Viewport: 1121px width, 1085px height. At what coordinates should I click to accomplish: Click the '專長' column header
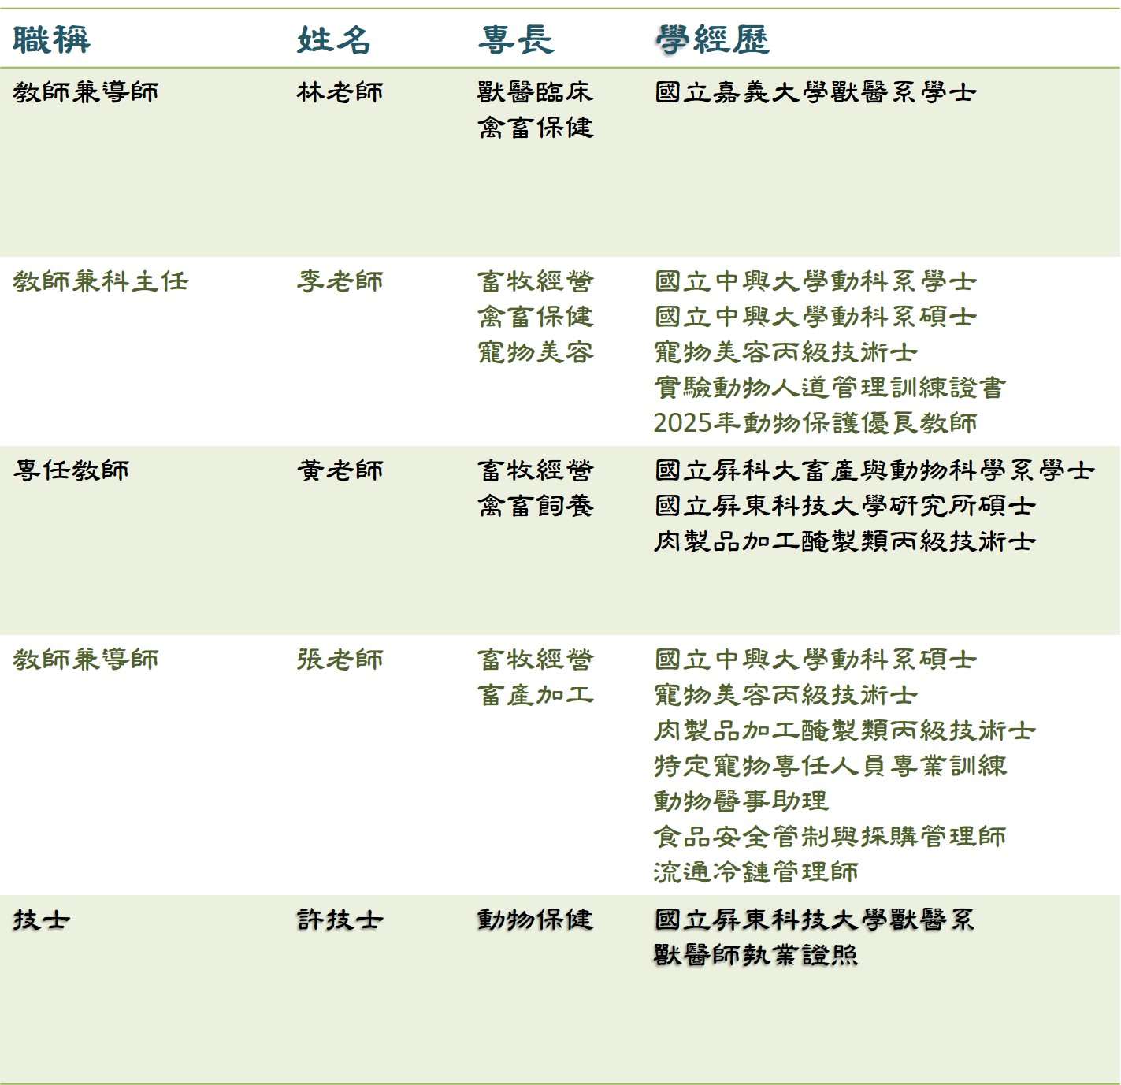click(x=516, y=39)
